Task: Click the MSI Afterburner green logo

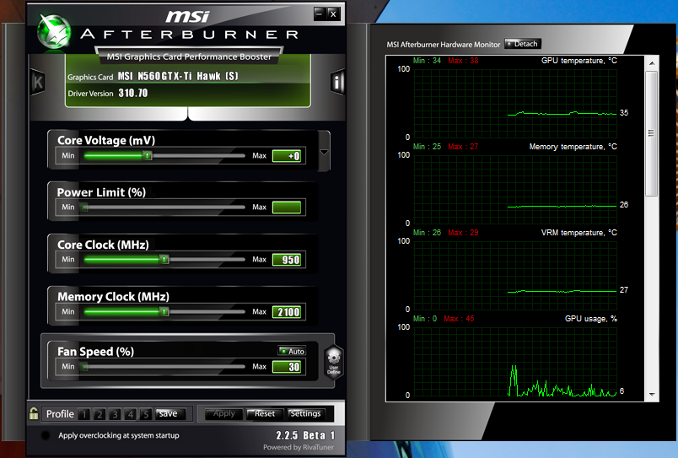Action: click(54, 30)
